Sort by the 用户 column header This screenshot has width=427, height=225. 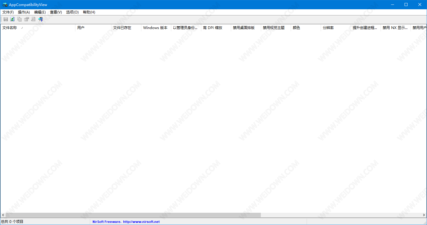[93, 28]
